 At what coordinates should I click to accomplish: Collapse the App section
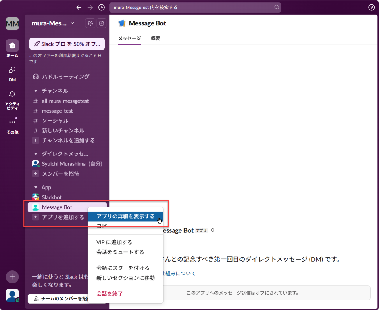coord(36,187)
